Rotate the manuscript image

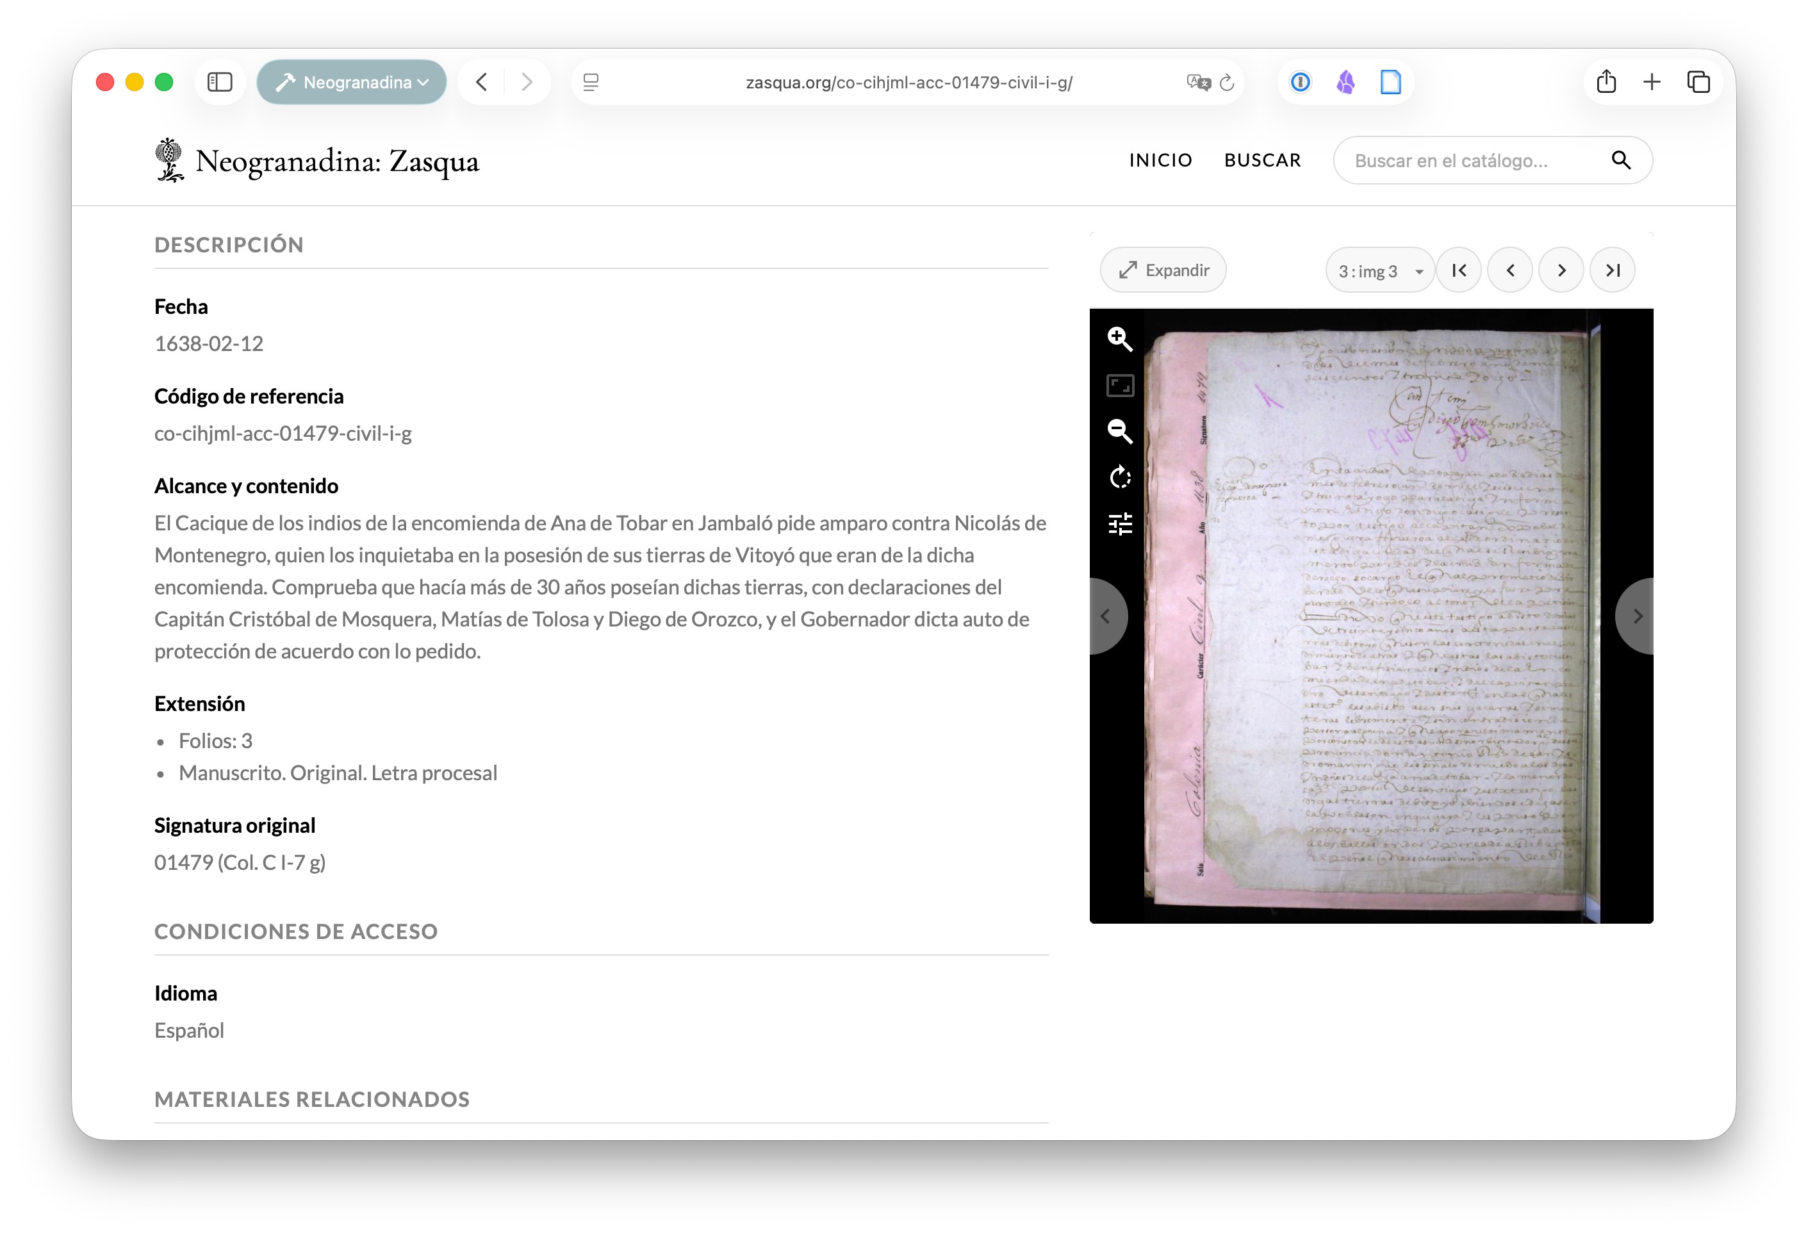click(x=1119, y=477)
